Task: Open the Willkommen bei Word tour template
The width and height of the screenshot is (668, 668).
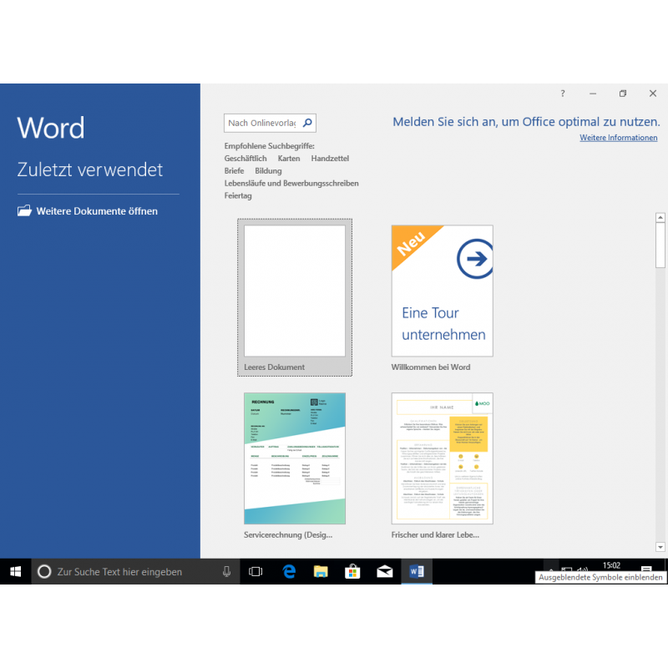Action: [442, 292]
